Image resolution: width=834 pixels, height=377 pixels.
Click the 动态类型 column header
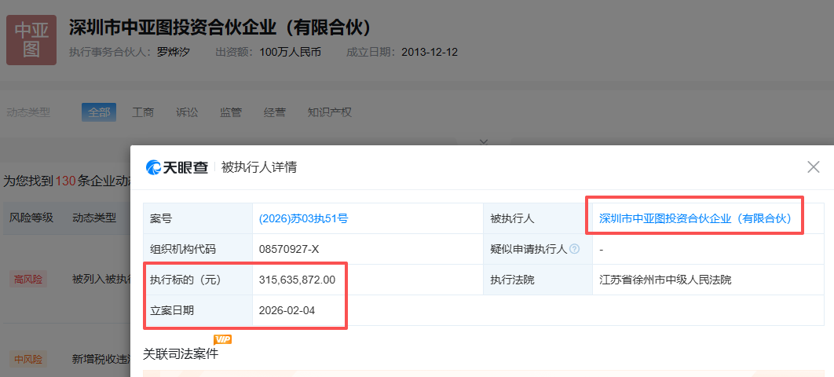click(94, 218)
